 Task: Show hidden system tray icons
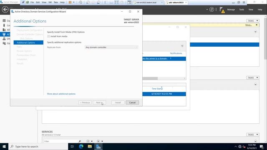[x=235, y=146]
